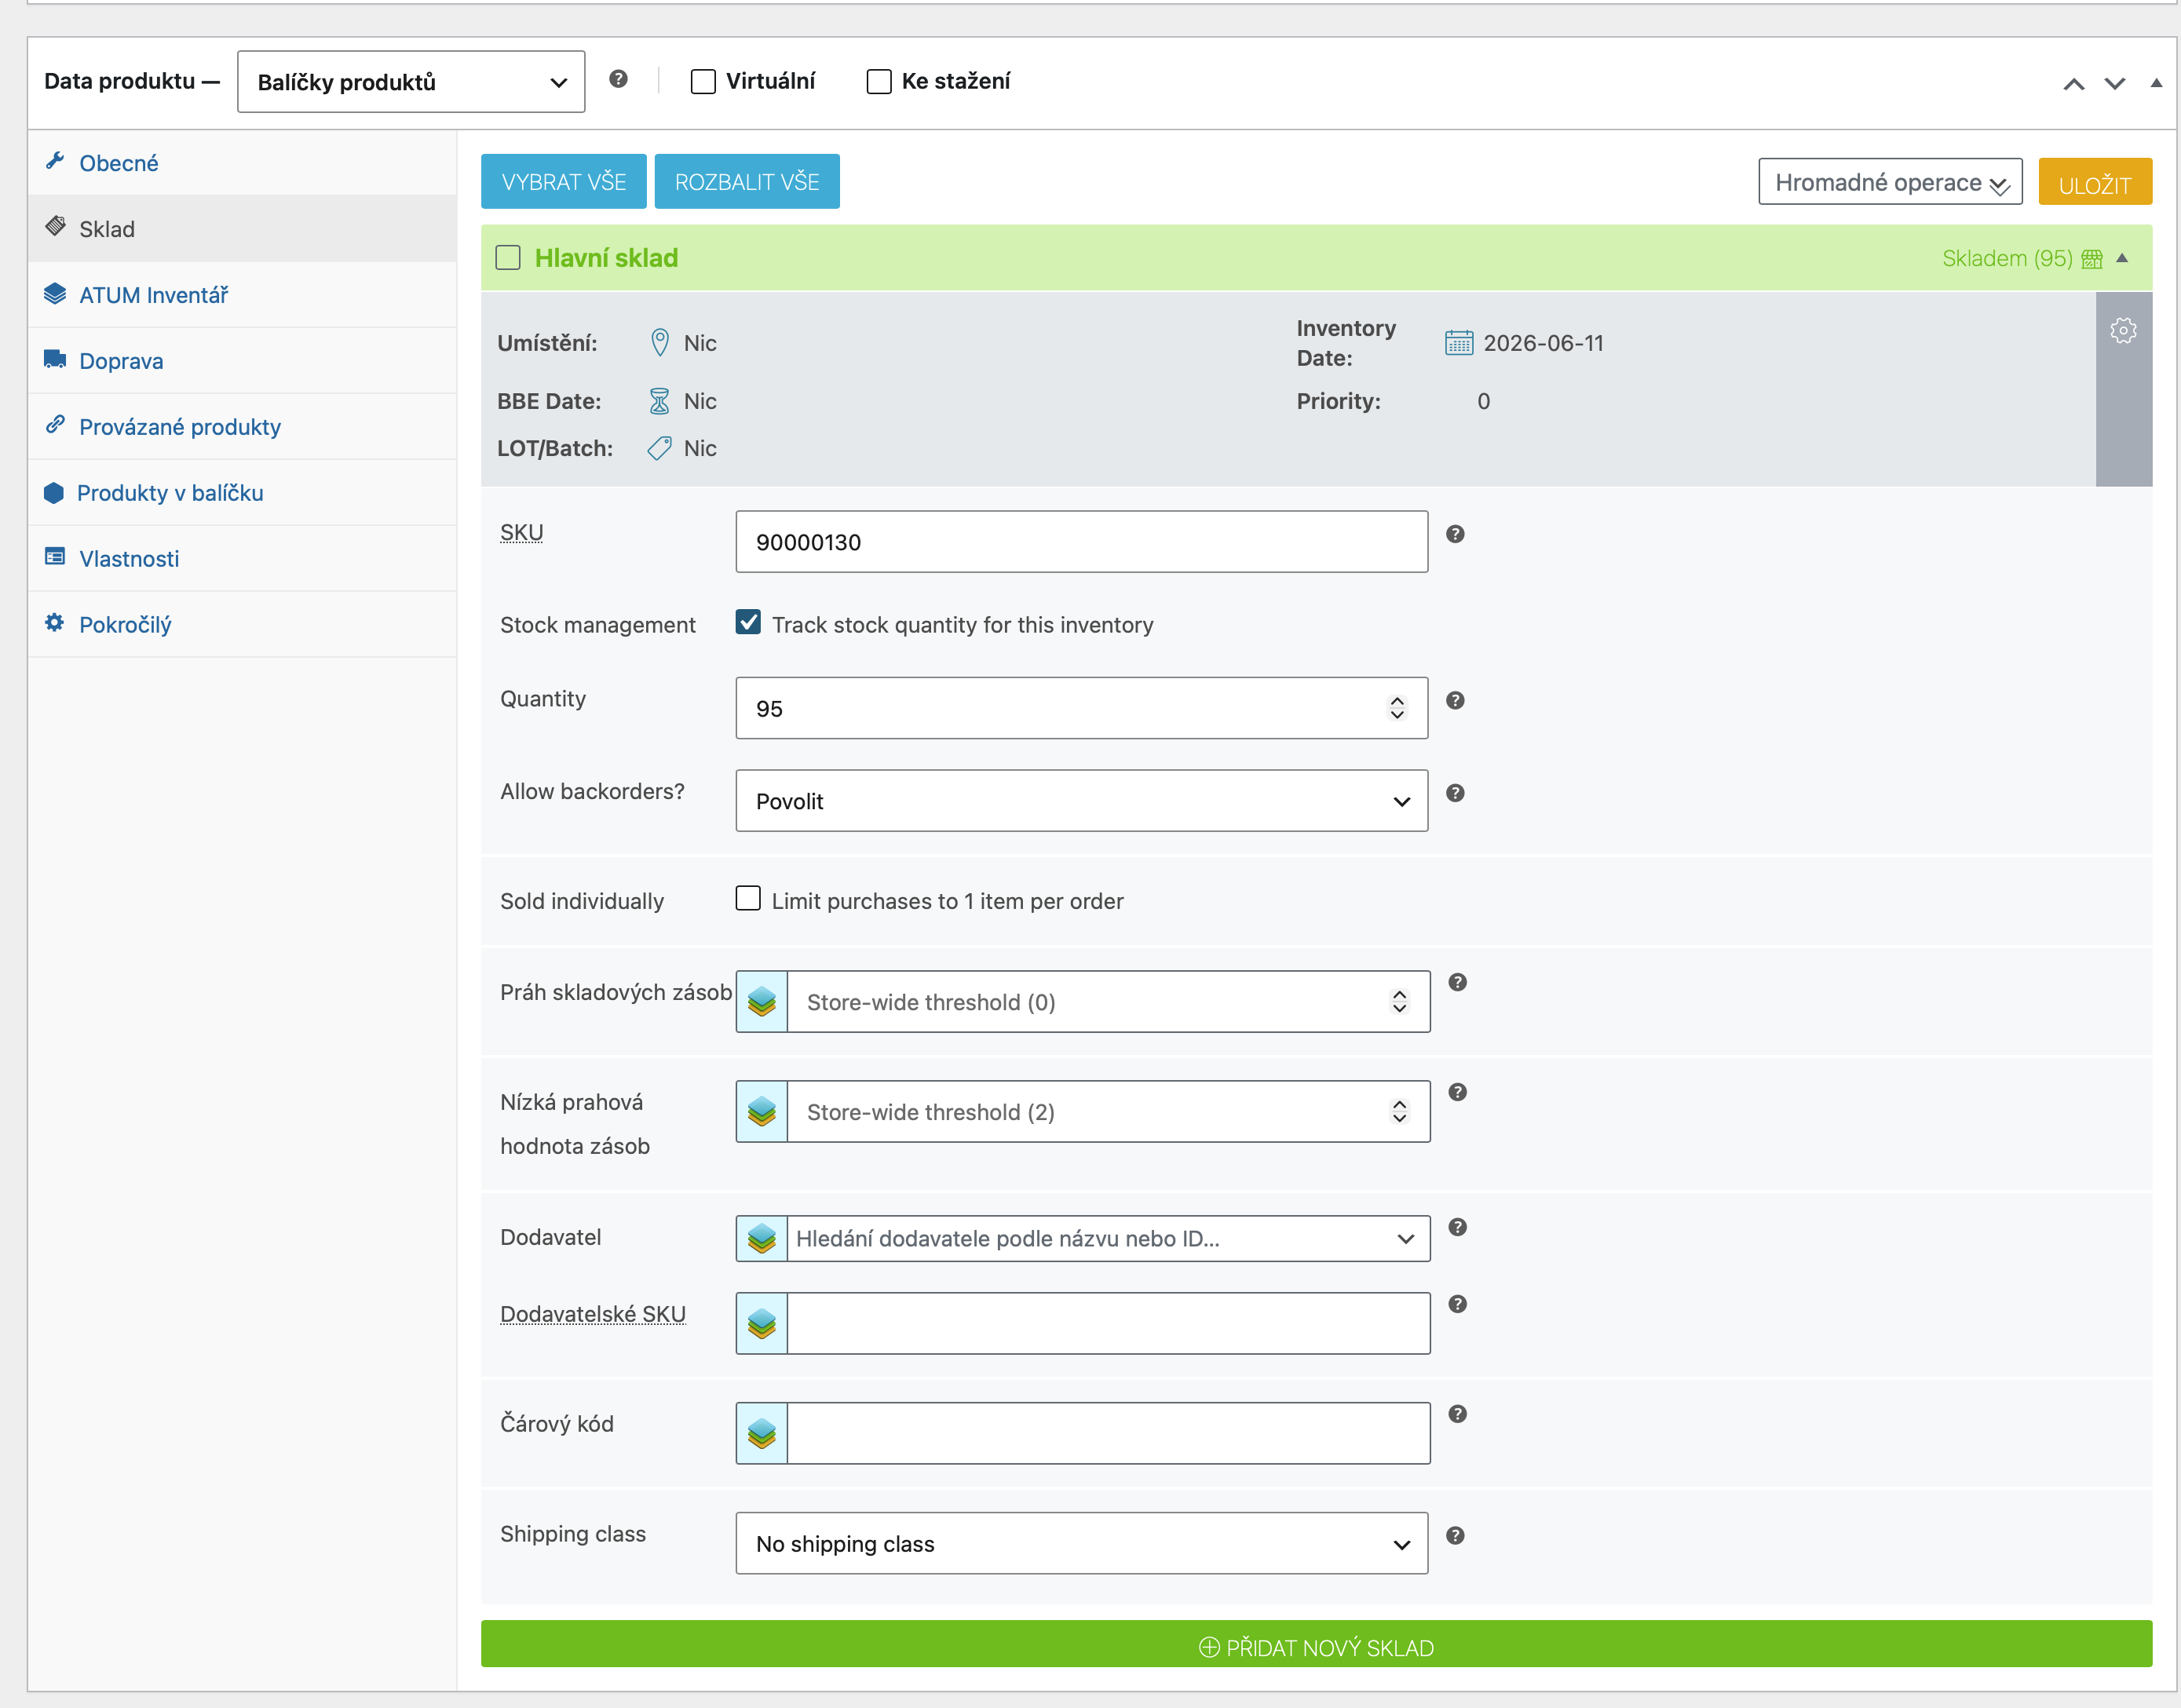Click the ULOŽIT save button

pyautogui.click(x=2095, y=182)
